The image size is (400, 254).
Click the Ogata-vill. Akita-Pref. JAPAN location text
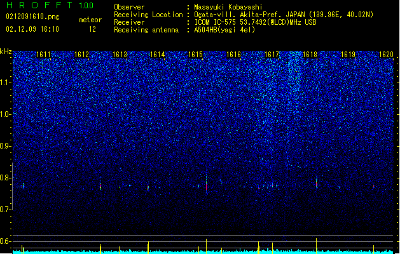[284, 15]
